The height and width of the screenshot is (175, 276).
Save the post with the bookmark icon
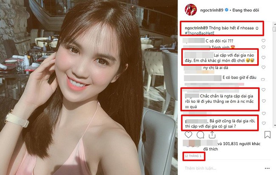click(x=268, y=135)
